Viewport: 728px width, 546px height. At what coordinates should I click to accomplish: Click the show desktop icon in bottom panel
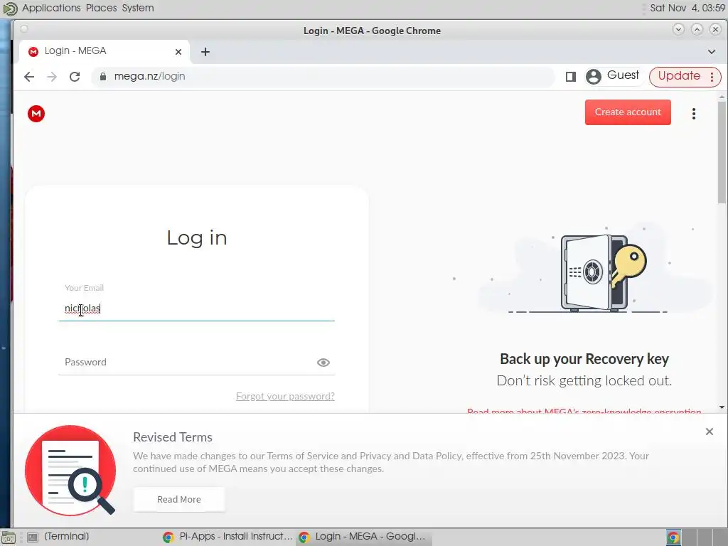[x=8, y=537]
